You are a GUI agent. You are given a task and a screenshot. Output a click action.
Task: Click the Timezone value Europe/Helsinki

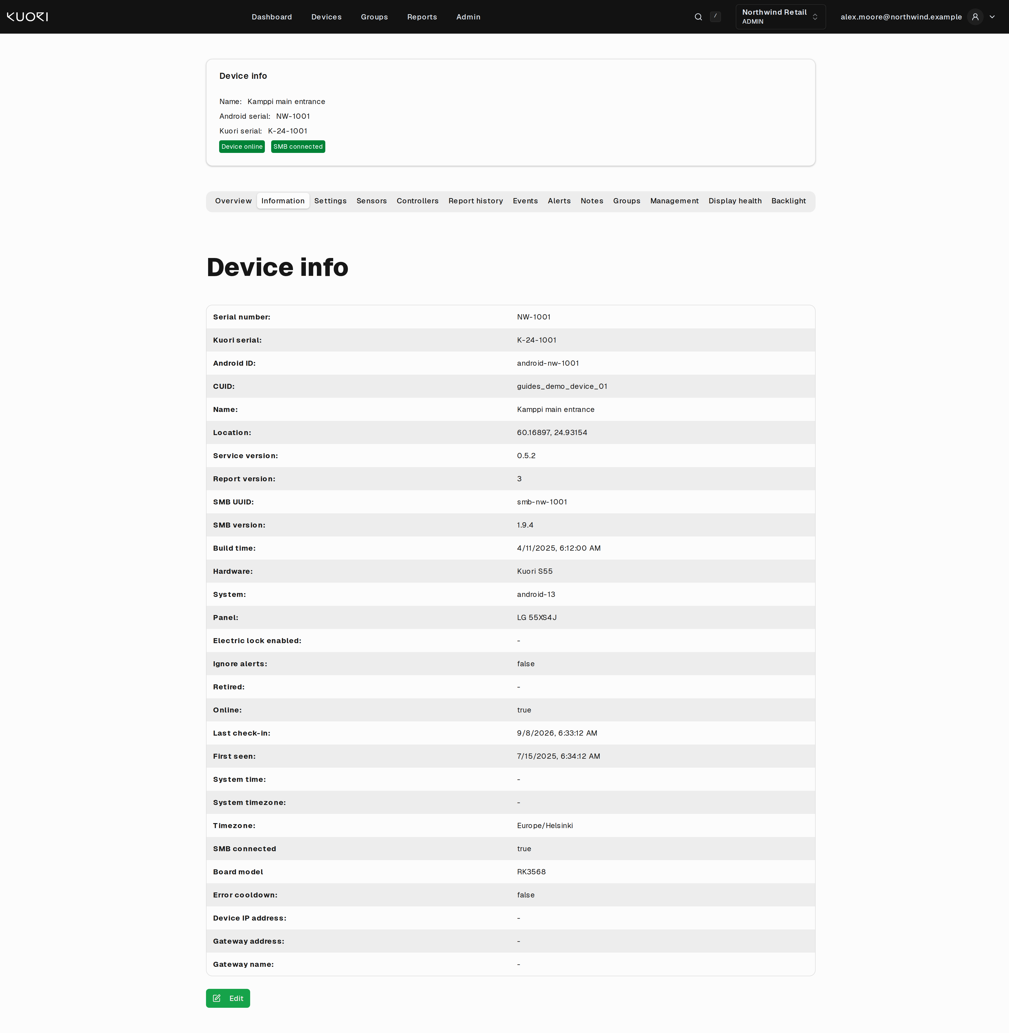coord(545,826)
